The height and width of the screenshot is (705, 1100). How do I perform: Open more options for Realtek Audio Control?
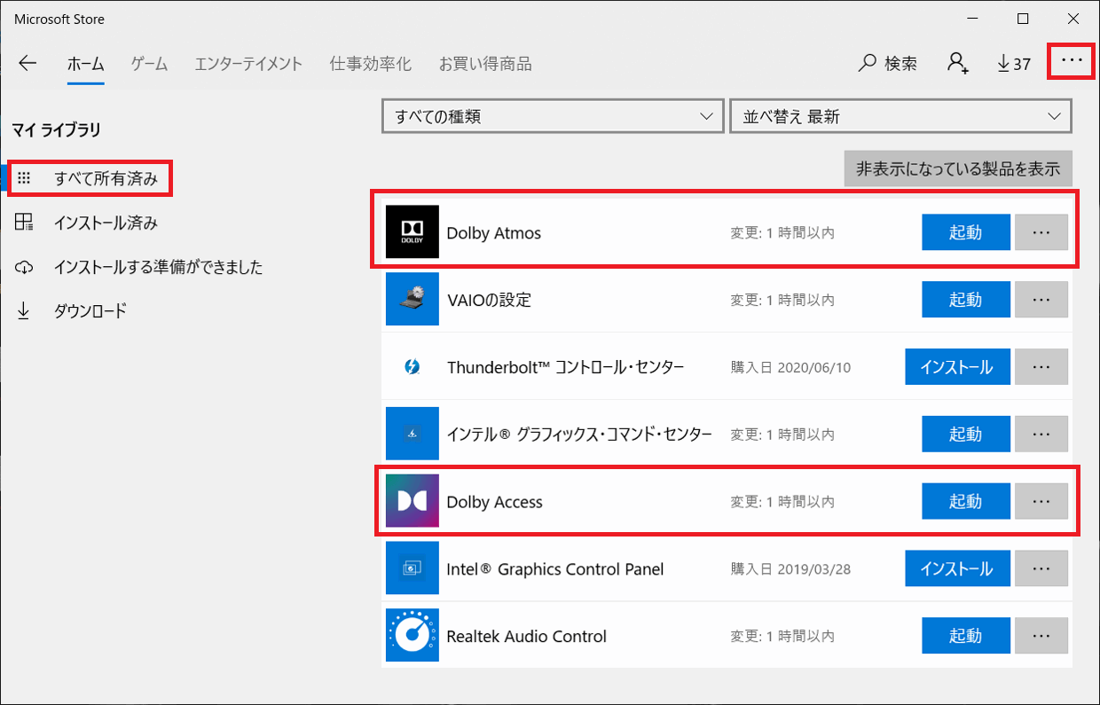pyautogui.click(x=1041, y=636)
